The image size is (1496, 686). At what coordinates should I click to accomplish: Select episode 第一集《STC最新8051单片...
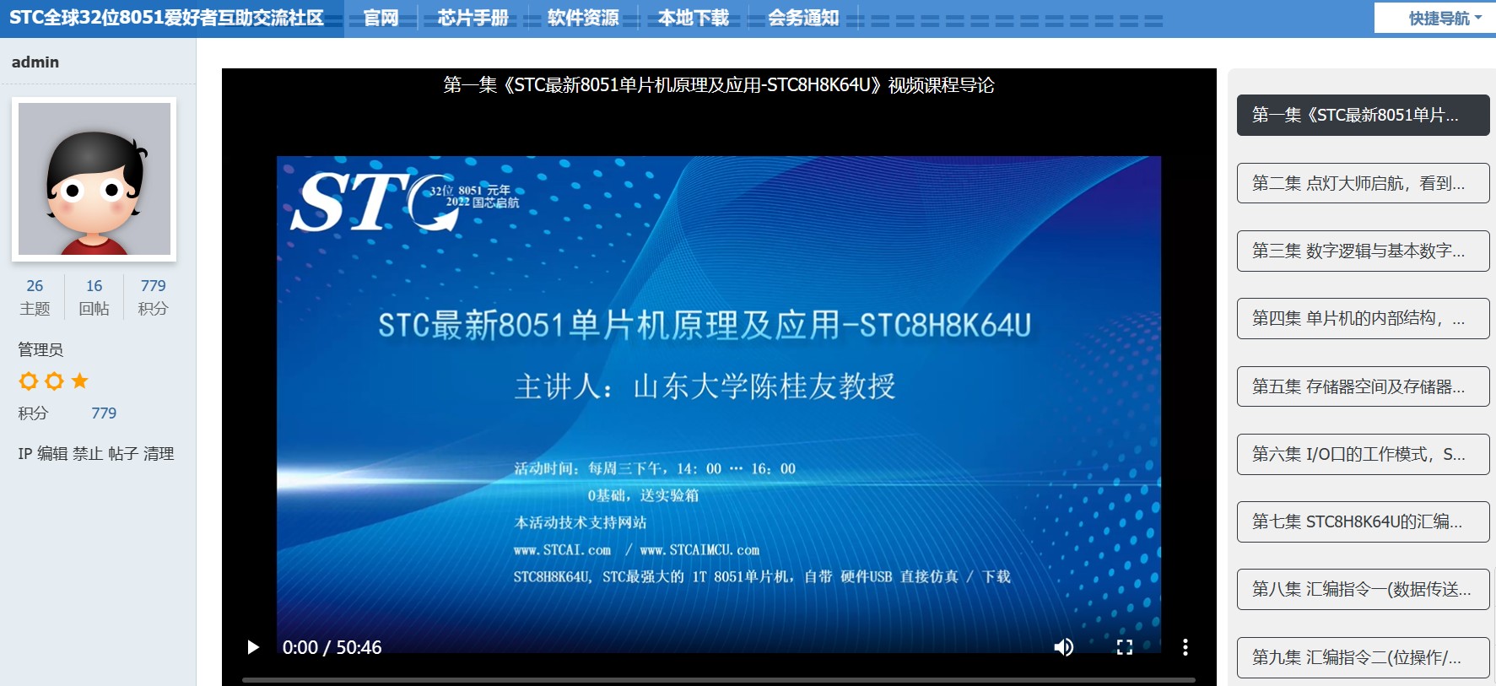point(1363,115)
